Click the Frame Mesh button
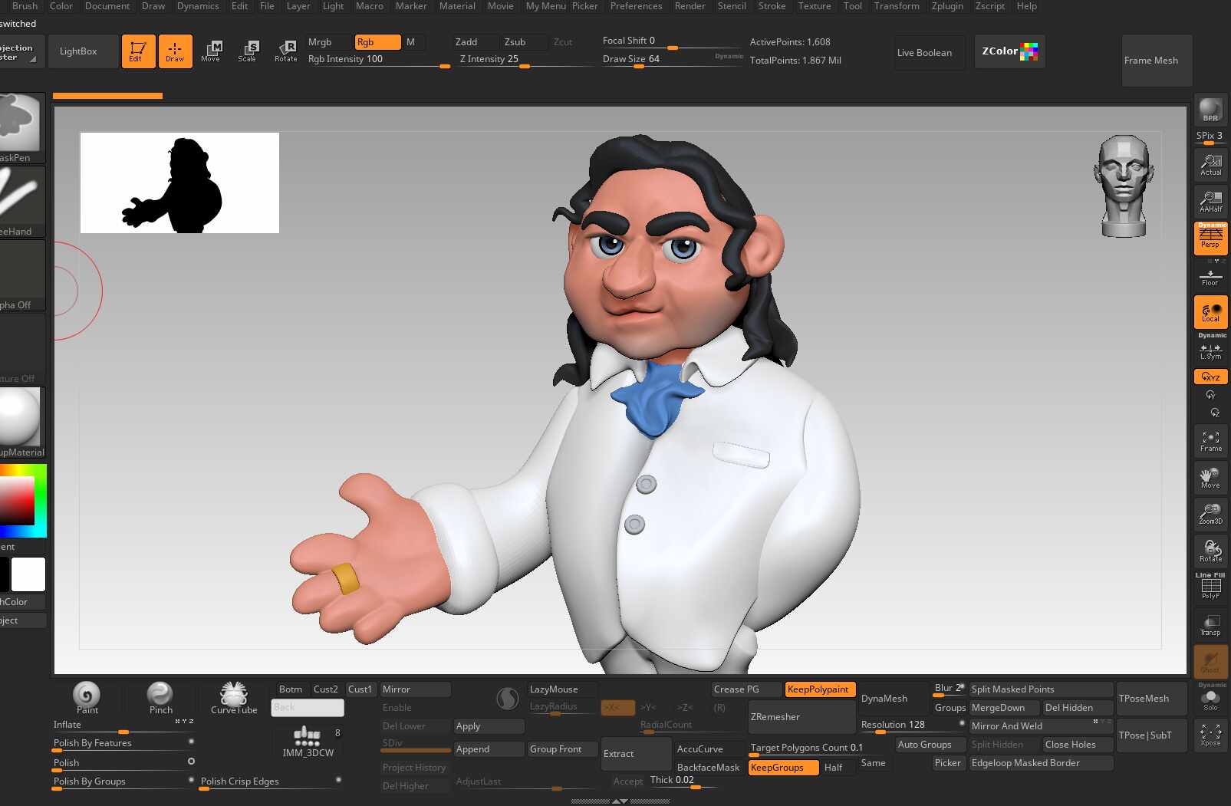 pyautogui.click(x=1157, y=61)
